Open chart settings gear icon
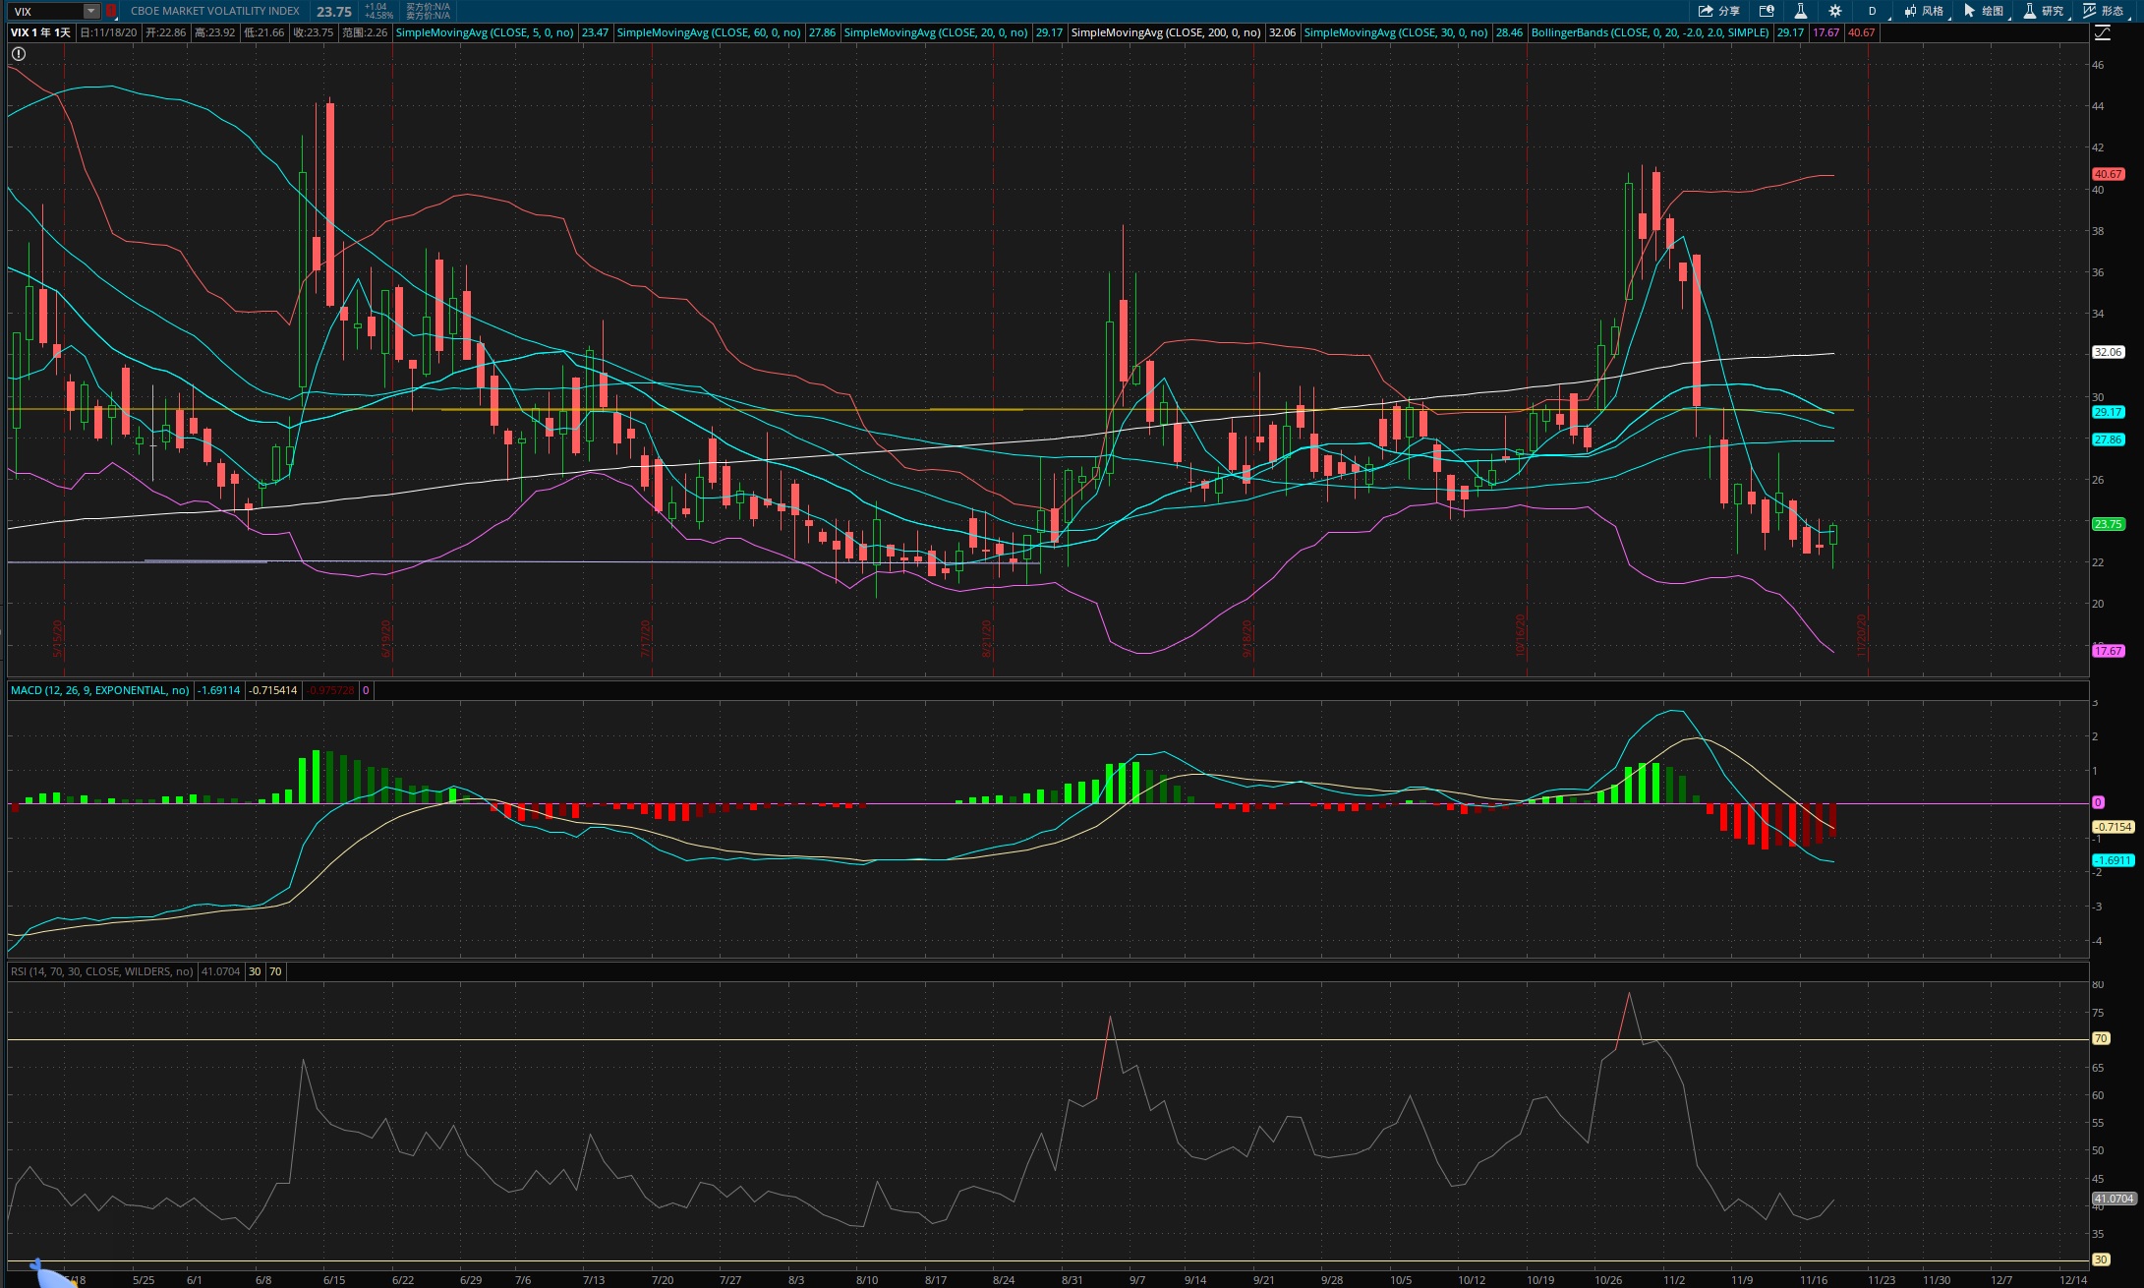The height and width of the screenshot is (1288, 2144). click(x=1834, y=11)
